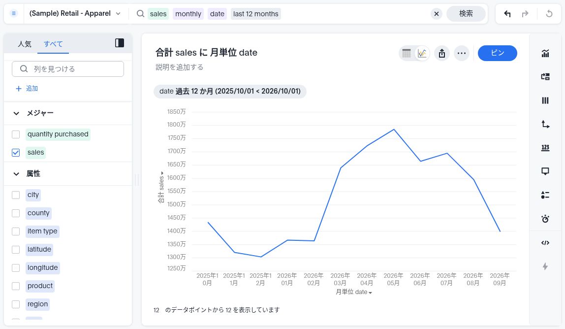Open the (Sample) Retail - Apparel dropdown
Screen dimensions: 565x329
point(75,14)
